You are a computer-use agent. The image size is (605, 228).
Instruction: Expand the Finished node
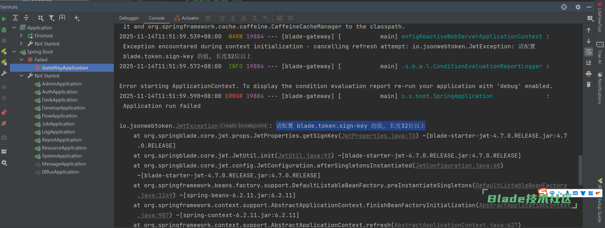21,36
